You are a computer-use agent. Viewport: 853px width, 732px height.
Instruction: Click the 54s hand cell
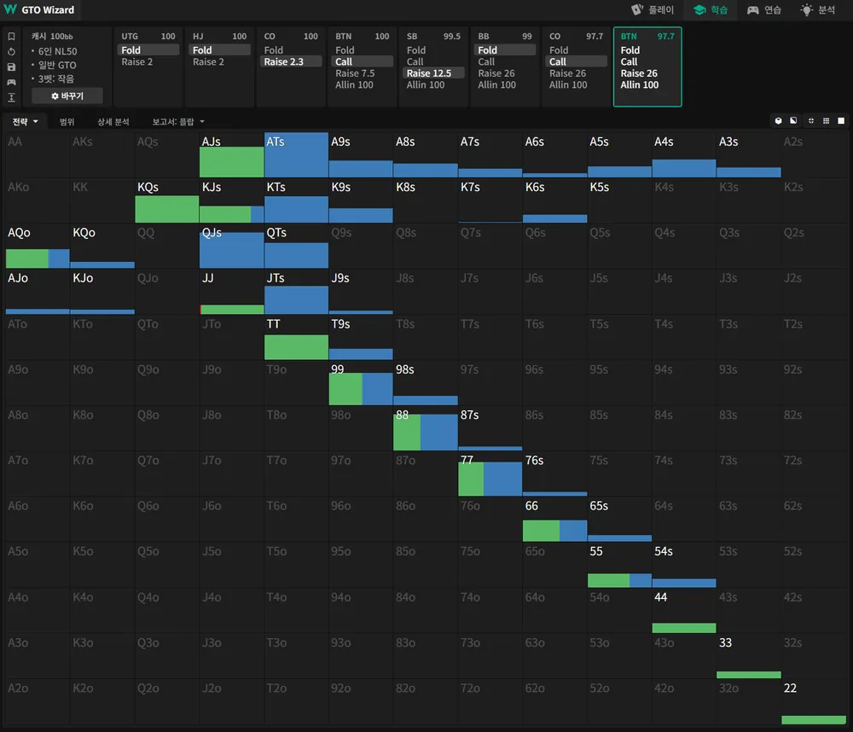pos(684,565)
